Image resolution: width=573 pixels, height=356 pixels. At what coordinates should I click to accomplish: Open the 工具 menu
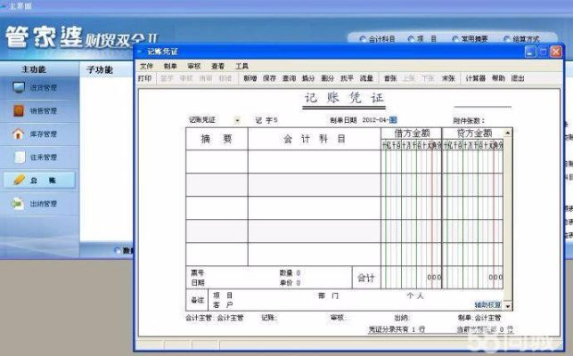coord(241,66)
